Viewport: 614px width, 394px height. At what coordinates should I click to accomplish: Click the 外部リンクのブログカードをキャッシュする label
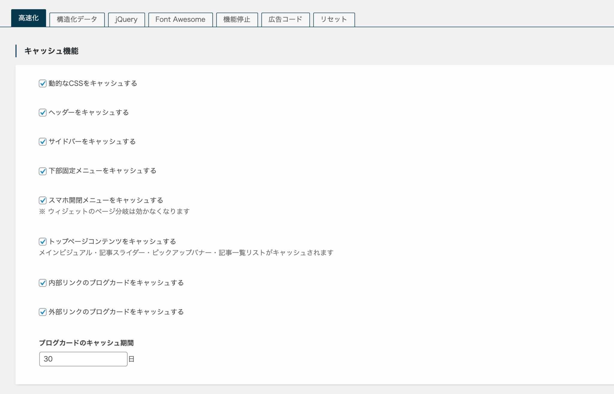point(116,312)
